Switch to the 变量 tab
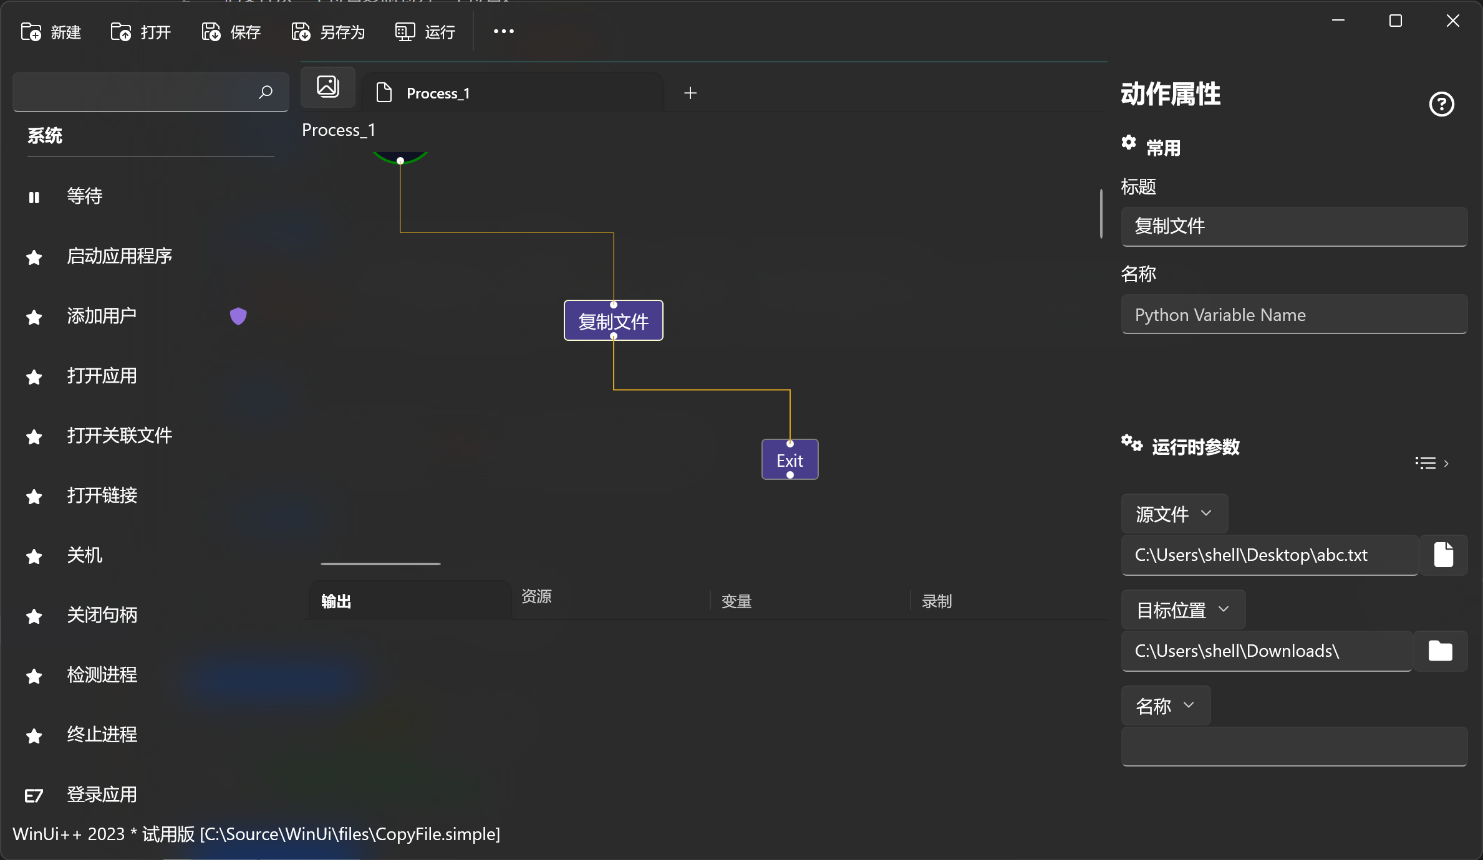1483x860 pixels. click(x=737, y=601)
